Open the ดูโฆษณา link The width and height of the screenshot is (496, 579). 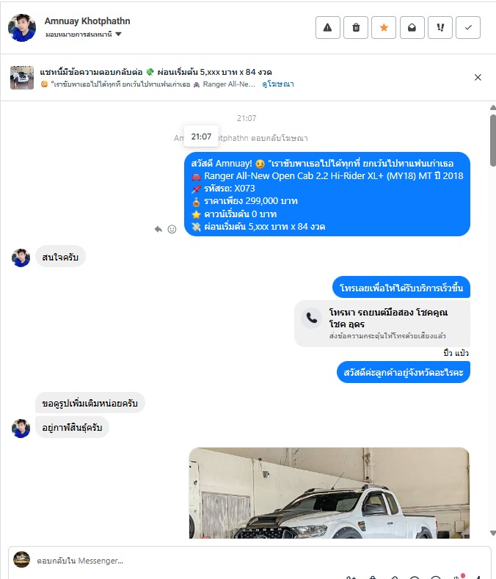(278, 84)
